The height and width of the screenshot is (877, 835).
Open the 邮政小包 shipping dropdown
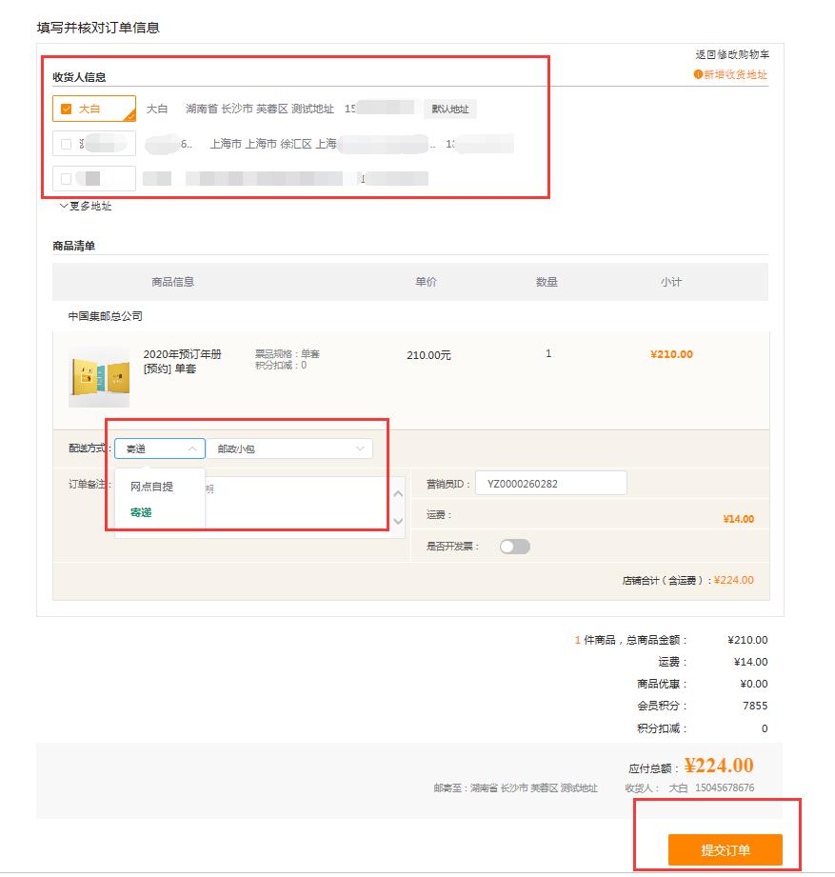[290, 448]
